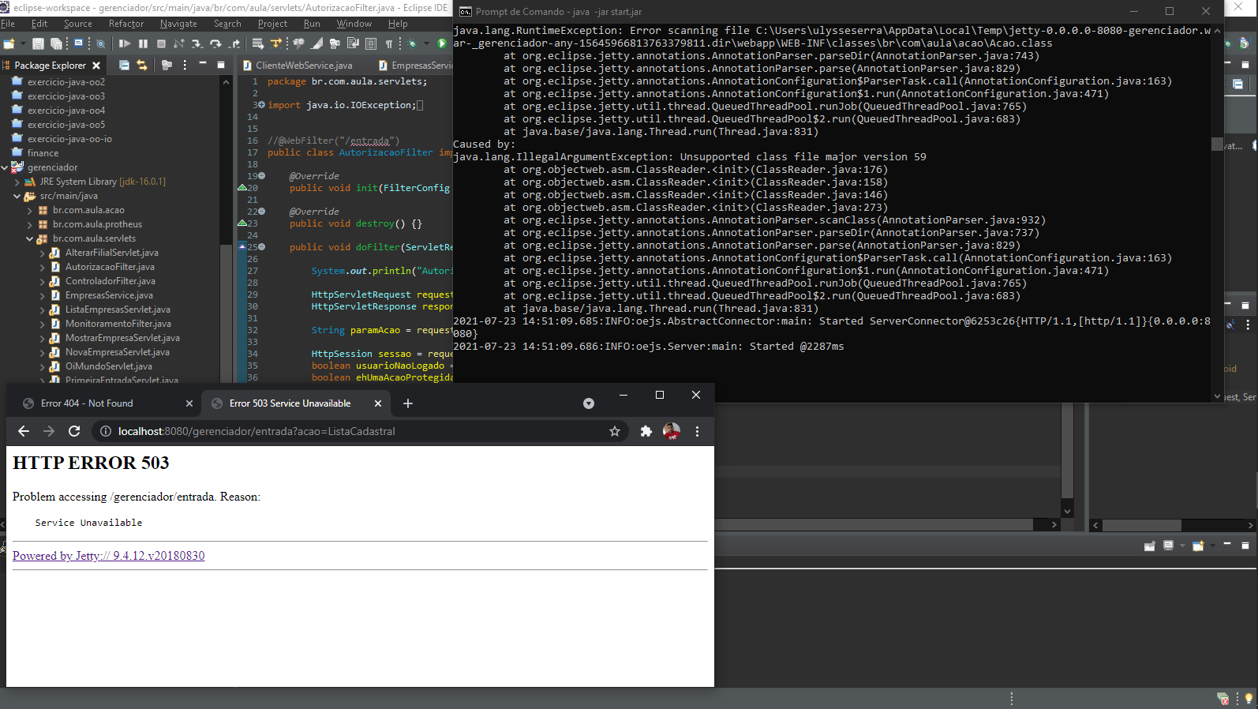Close the Package Explorer tab

(96, 66)
